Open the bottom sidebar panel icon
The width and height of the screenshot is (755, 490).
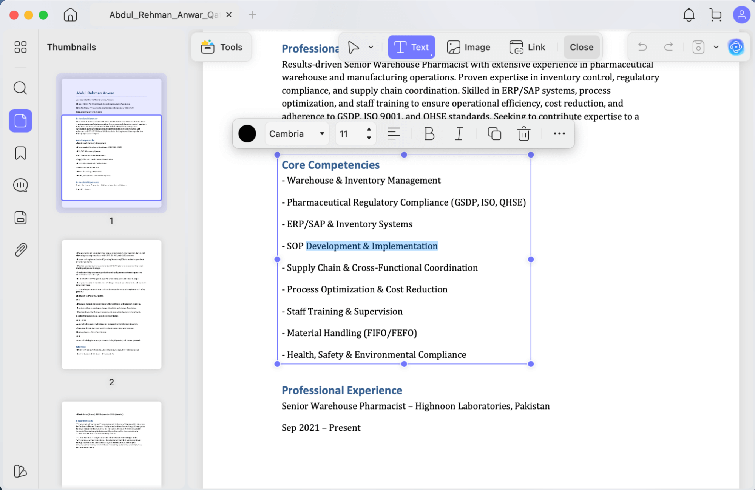click(x=20, y=471)
